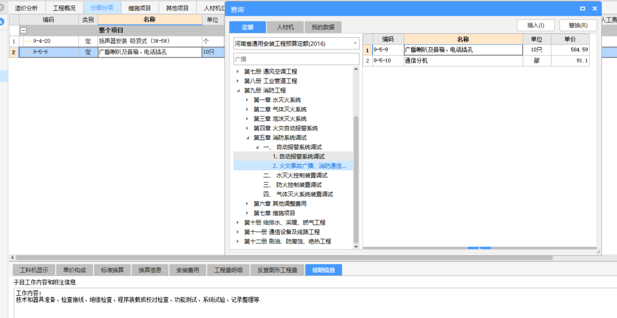Open 我的数据 tab
This screenshot has width=617, height=318.
pos(323,27)
